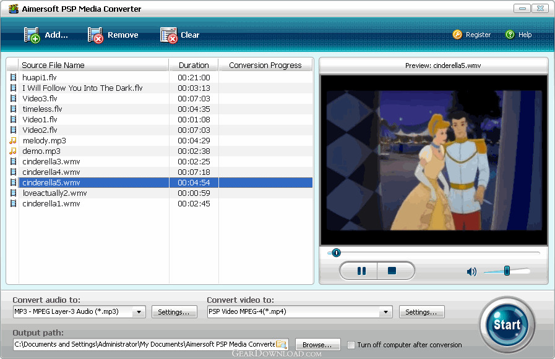Select the cinderella1.wmv row

tap(159, 203)
